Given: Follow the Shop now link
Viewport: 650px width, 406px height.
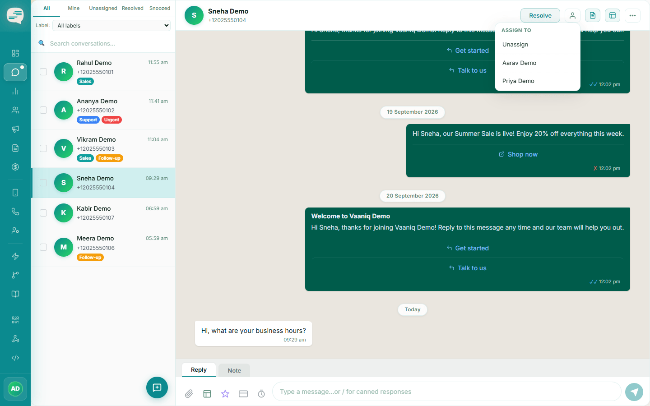Looking at the screenshot, I should [518, 154].
